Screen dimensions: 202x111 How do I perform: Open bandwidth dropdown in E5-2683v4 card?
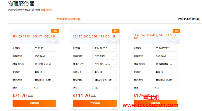click(165, 80)
